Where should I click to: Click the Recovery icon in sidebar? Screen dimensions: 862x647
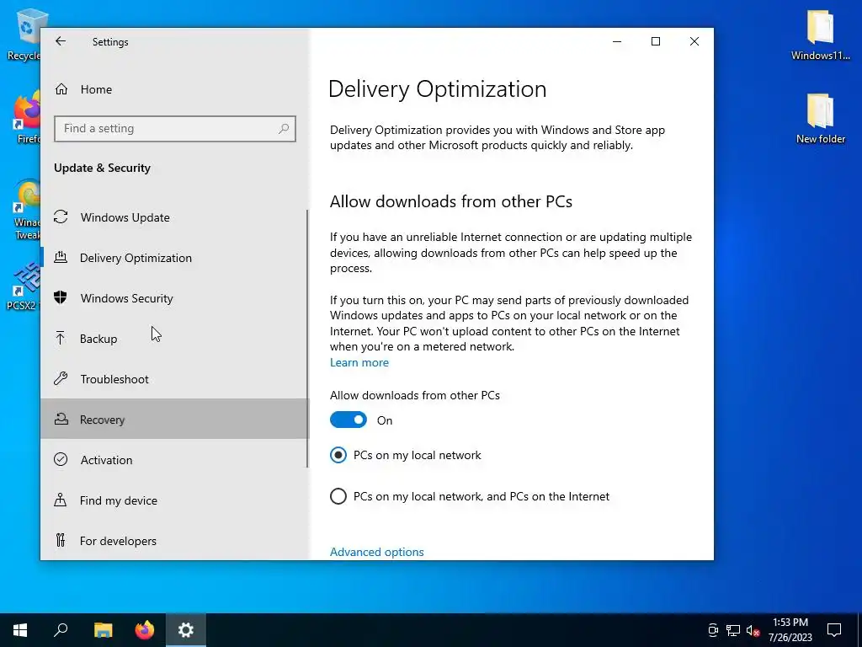61,420
